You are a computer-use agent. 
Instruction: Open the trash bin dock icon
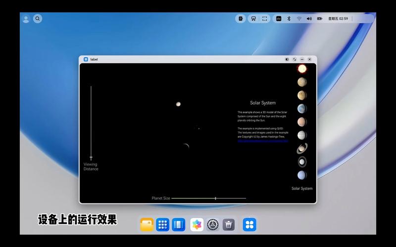(x=229, y=225)
